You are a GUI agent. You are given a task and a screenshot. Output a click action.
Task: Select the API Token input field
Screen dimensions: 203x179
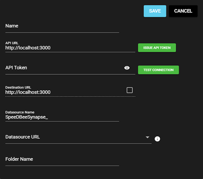[x=63, y=68]
